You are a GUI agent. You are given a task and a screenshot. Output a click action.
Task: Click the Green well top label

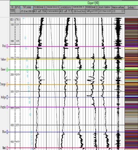pyautogui.click(x=3, y=69)
